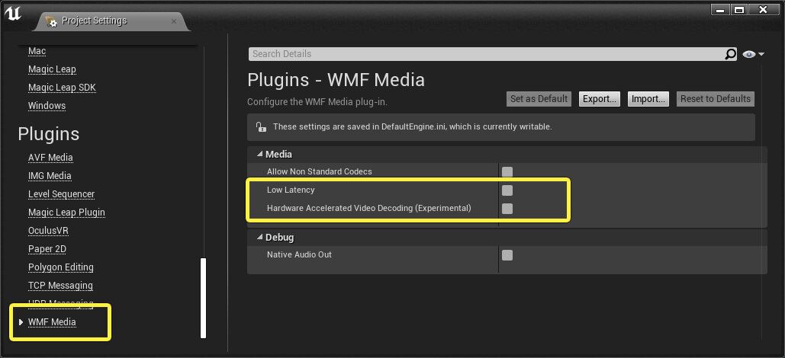Enable Hardware Accelerated Video Decoding checkbox

pyautogui.click(x=507, y=209)
